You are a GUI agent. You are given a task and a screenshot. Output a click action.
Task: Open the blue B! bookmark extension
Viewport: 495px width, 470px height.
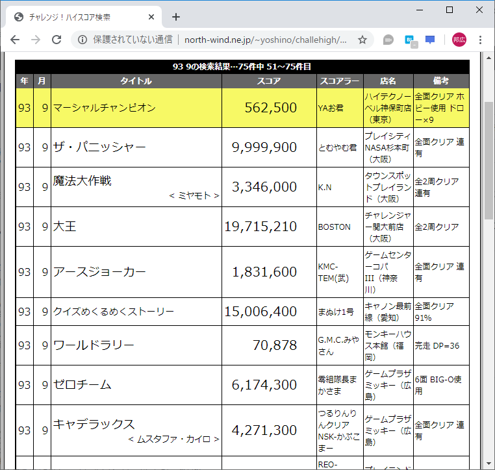411,40
